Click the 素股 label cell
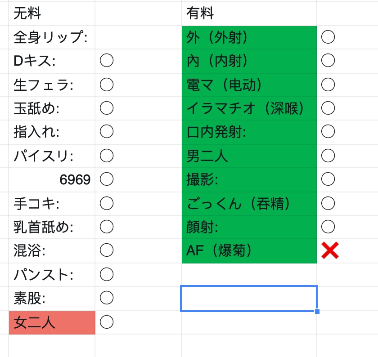The image size is (378, 357). click(52, 299)
